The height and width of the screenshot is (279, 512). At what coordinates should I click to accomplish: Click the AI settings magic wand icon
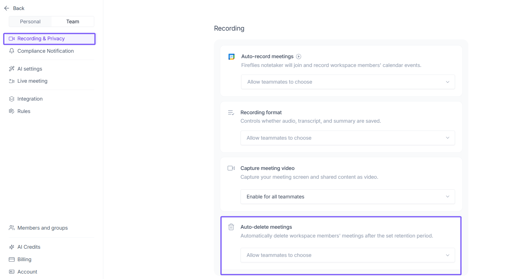(12, 69)
